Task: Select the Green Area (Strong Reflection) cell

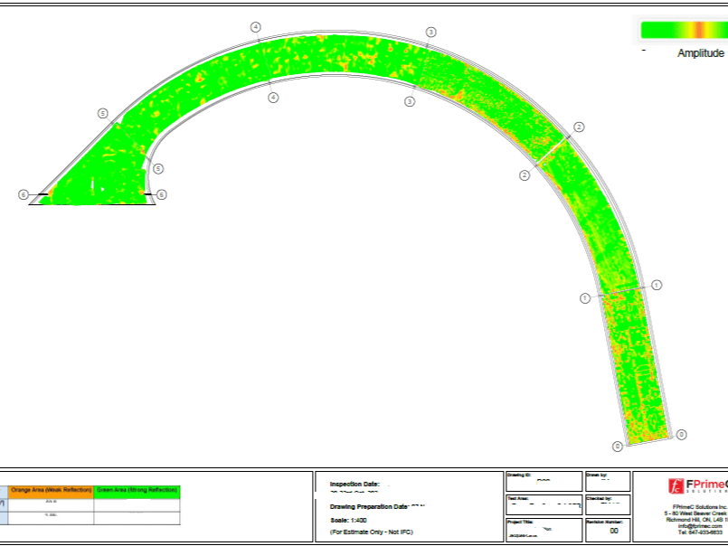Action: click(x=138, y=489)
